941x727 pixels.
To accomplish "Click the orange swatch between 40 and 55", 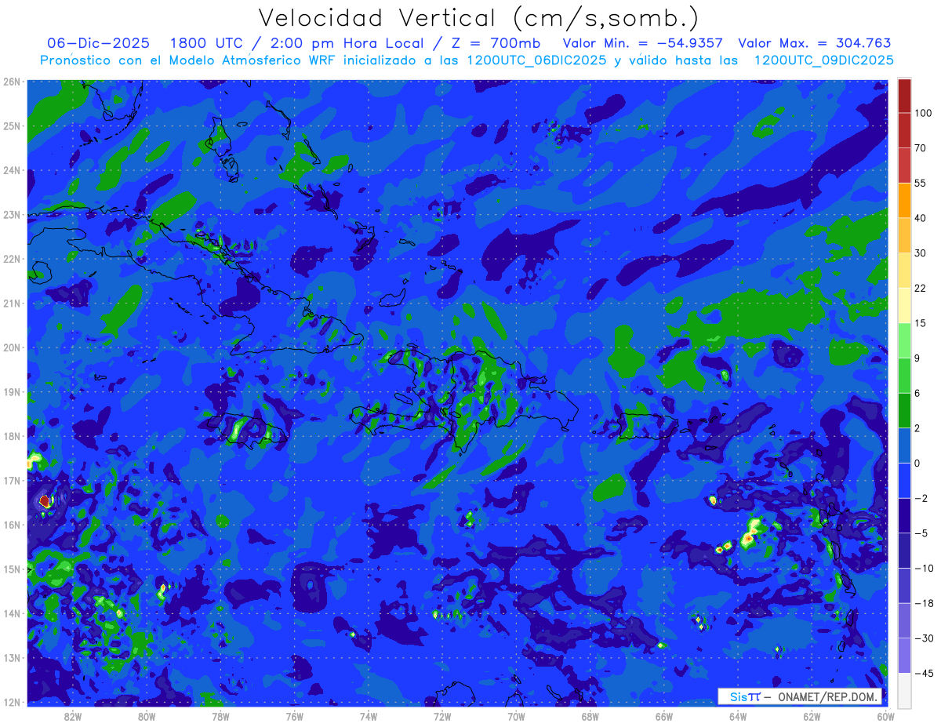I will (904, 200).
